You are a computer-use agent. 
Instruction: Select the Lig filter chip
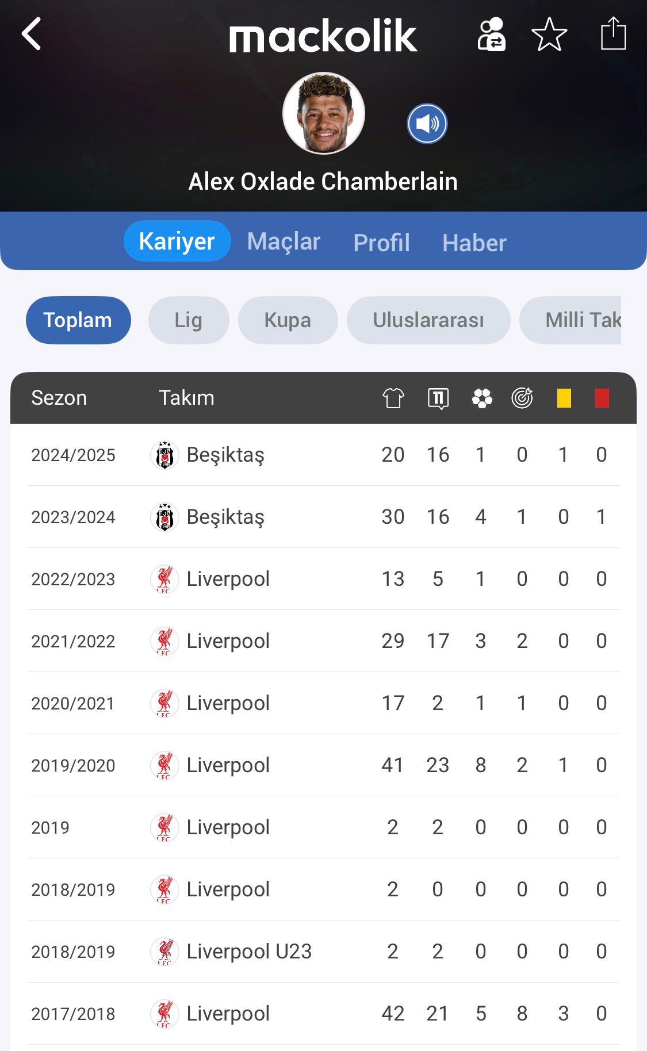point(189,320)
